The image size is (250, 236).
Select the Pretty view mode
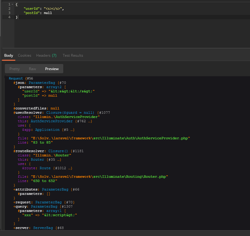14,69
